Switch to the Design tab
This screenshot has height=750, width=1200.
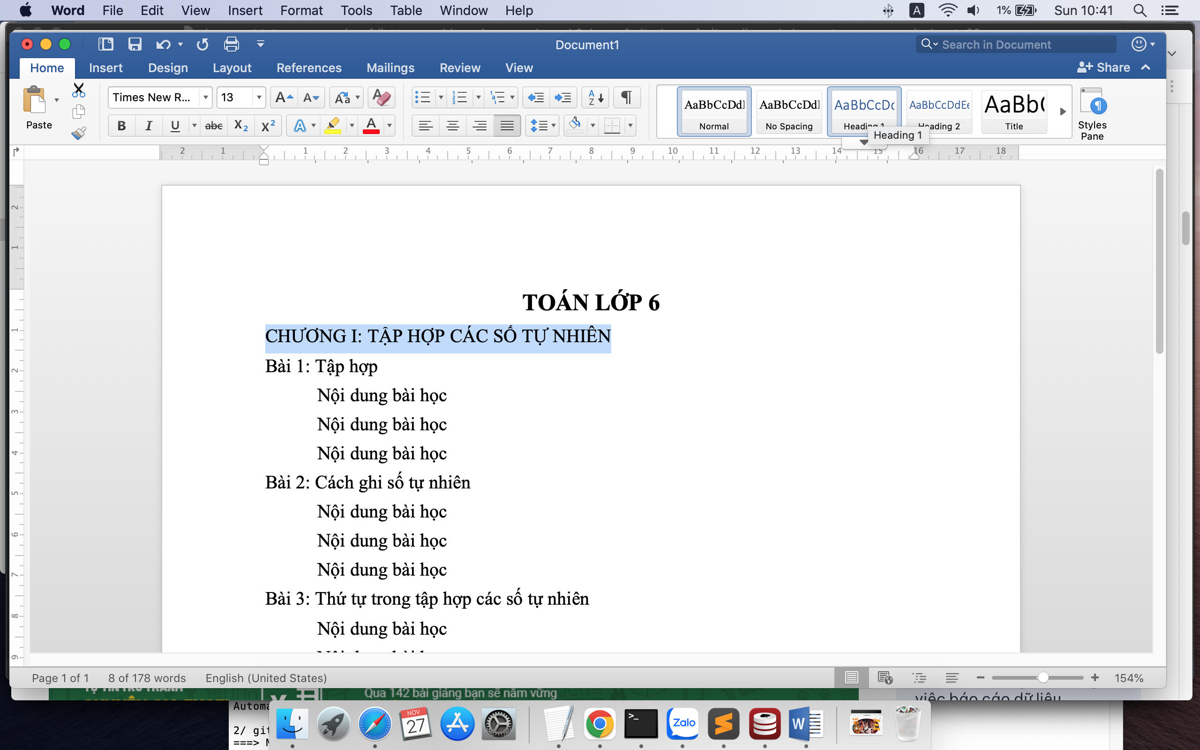[168, 67]
